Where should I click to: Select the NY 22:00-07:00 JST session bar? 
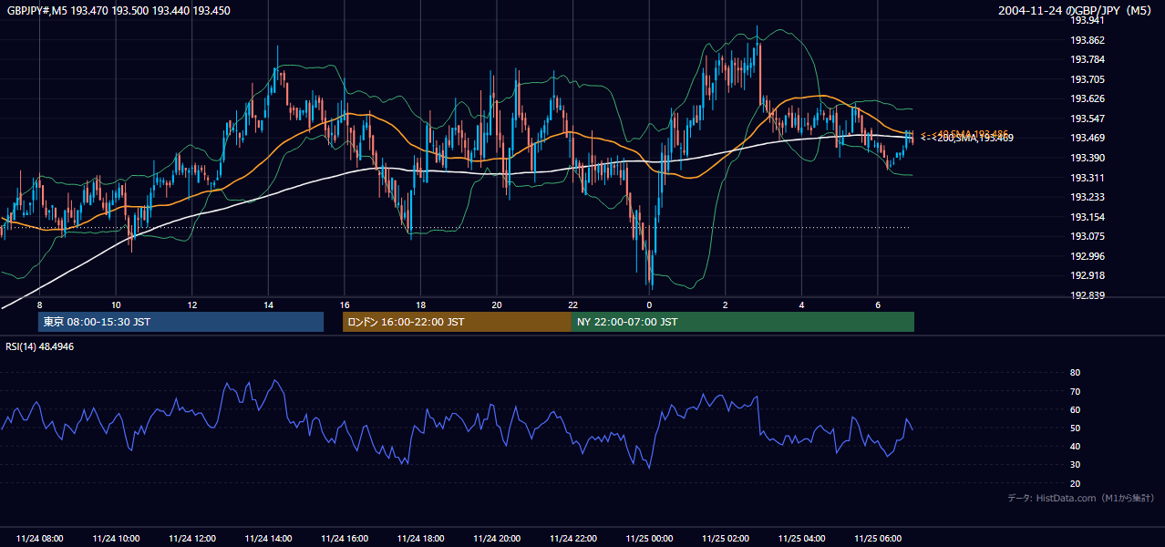point(743,322)
